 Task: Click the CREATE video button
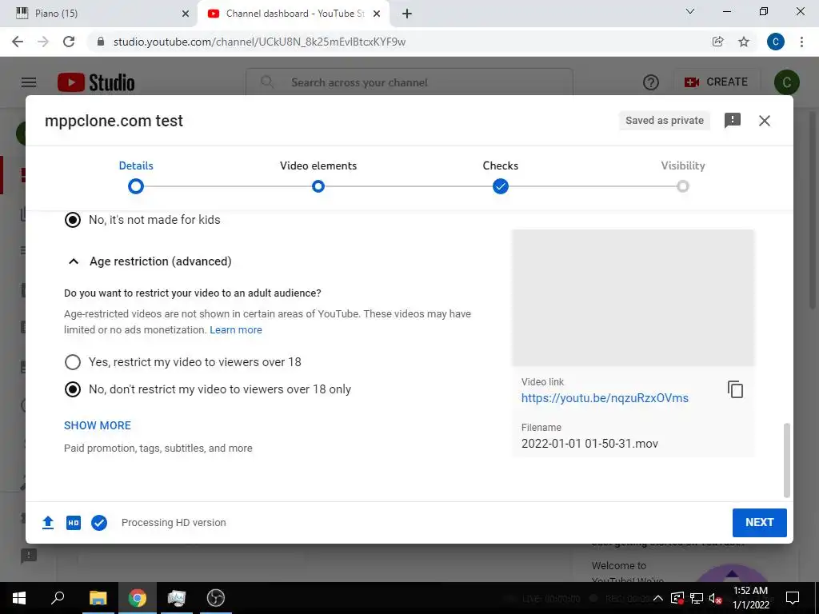[716, 82]
